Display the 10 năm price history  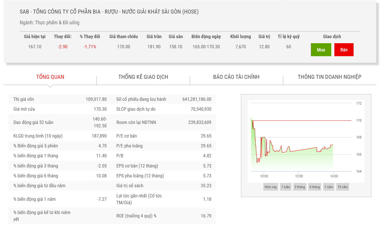(x=343, y=187)
